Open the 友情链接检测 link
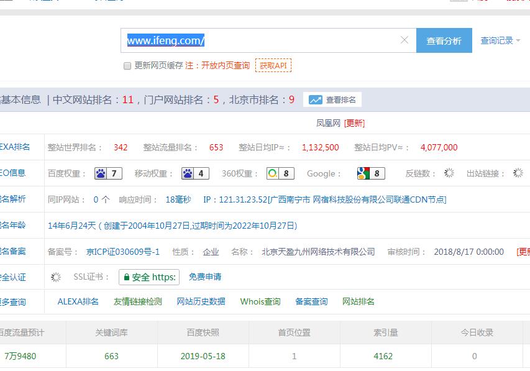Screen dimensions: 530x371 [x=137, y=301]
